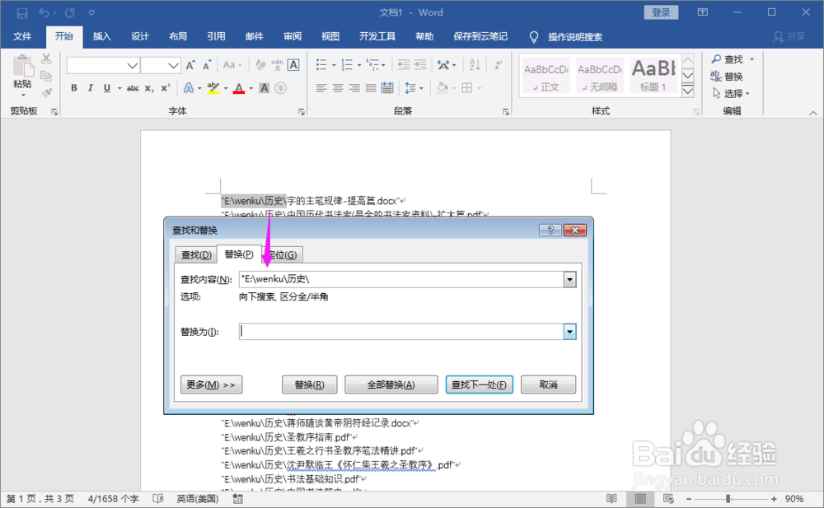Viewport: 824px width, 508px height.
Task: Open the Change Case Aa dropdown
Action: [232, 65]
